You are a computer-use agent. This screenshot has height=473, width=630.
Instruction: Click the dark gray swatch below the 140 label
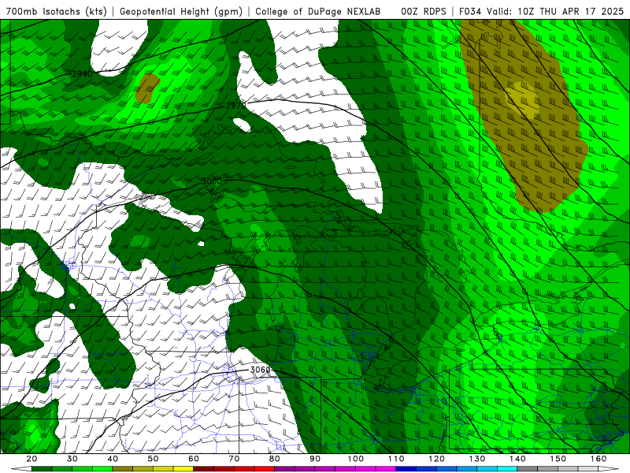pos(528,469)
